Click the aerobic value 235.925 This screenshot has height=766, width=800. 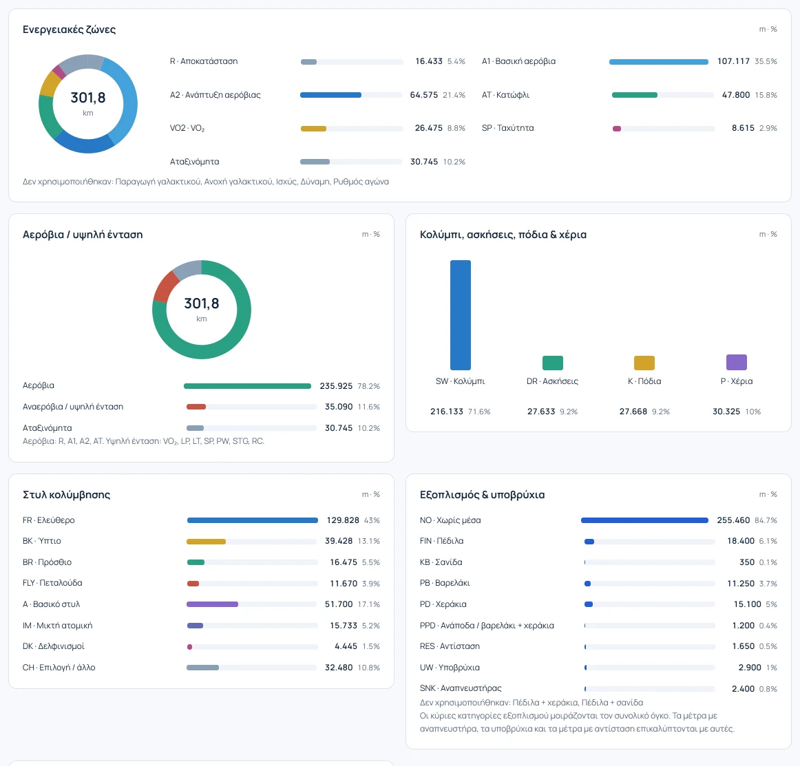[336, 386]
